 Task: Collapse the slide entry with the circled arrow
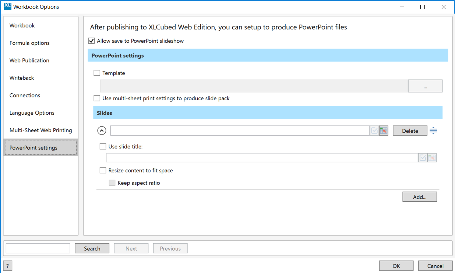click(x=102, y=130)
